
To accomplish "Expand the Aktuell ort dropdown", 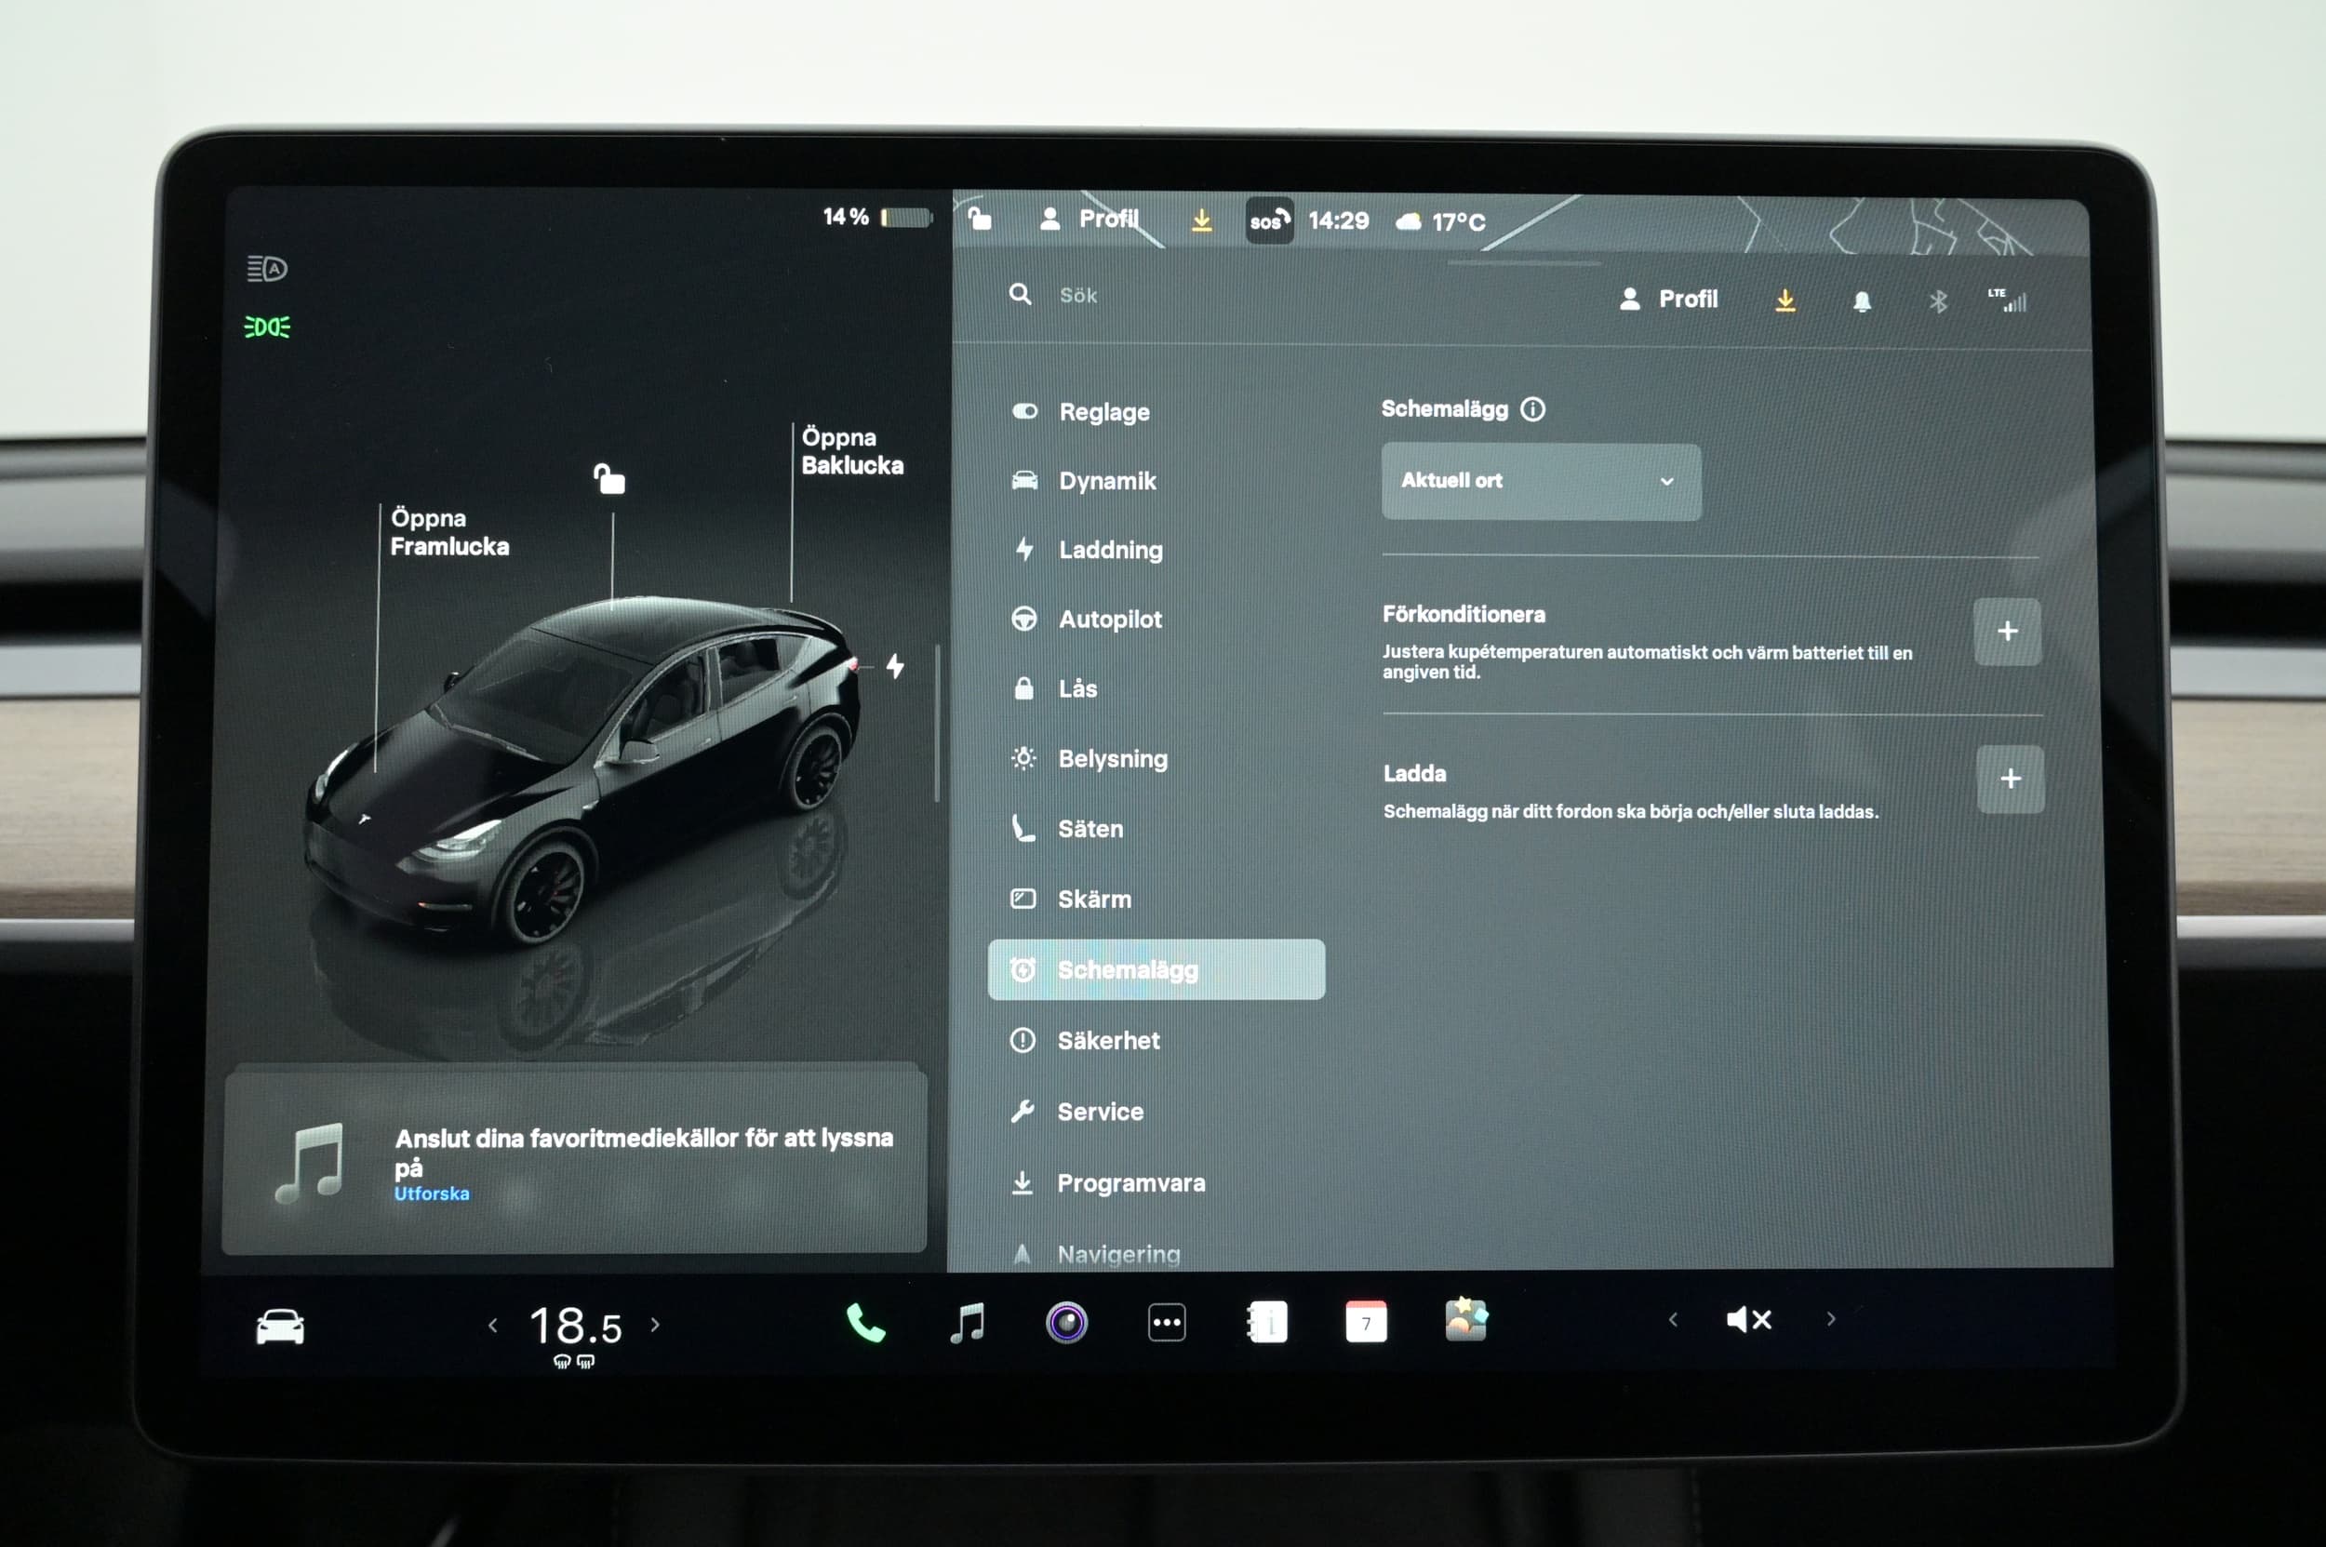I will coord(1541,482).
